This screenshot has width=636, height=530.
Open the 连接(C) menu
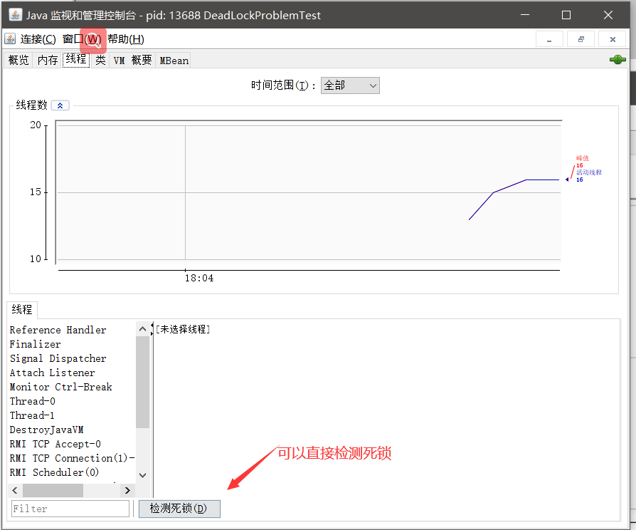point(38,39)
